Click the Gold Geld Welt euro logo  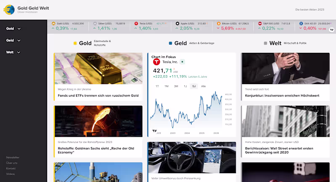9,10
